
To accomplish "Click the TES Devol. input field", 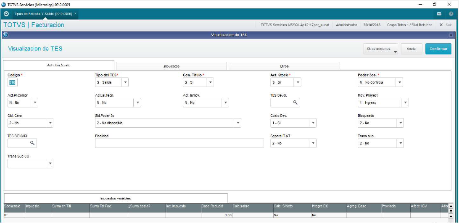I will (285, 103).
